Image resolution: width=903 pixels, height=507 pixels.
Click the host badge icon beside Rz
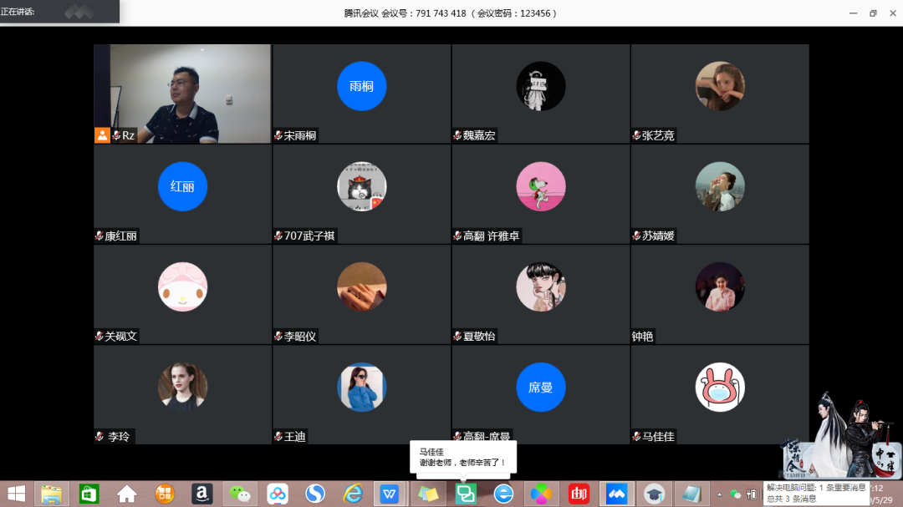coord(102,135)
